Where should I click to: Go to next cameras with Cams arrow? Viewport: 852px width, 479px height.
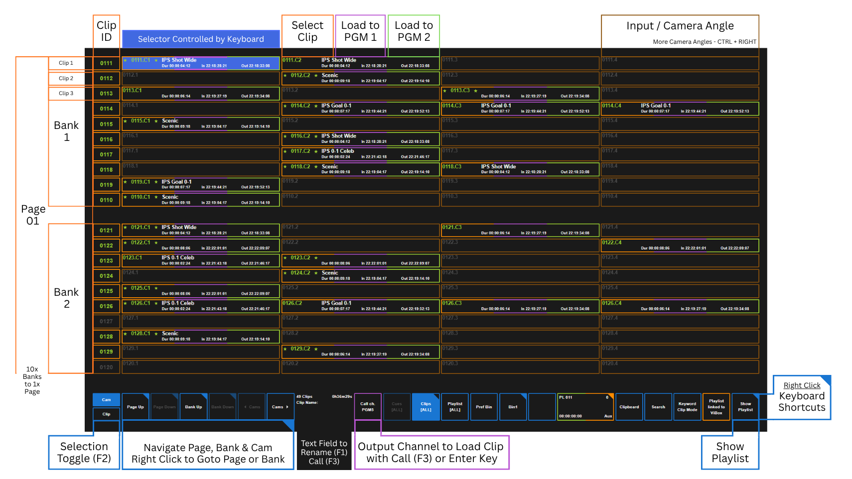click(281, 407)
